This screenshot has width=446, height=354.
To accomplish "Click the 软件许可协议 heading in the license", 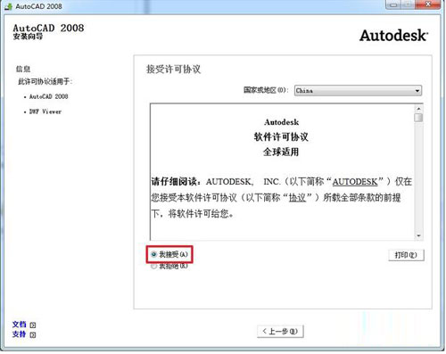I will 281,137.
